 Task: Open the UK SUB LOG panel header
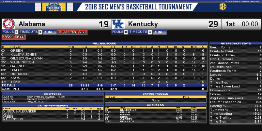coord(155,105)
